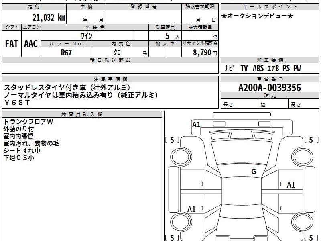
Task: Click the mileage value 21,032 km
Action: [x=49, y=17]
